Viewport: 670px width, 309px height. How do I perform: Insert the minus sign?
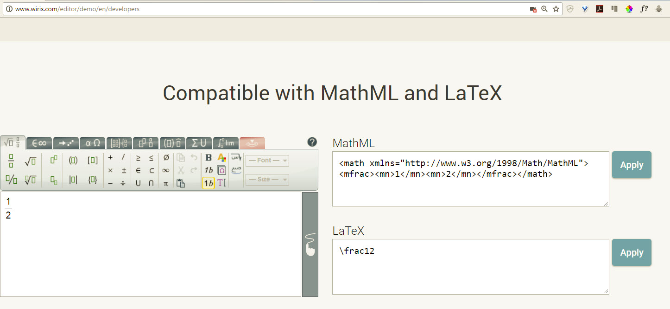click(x=110, y=183)
